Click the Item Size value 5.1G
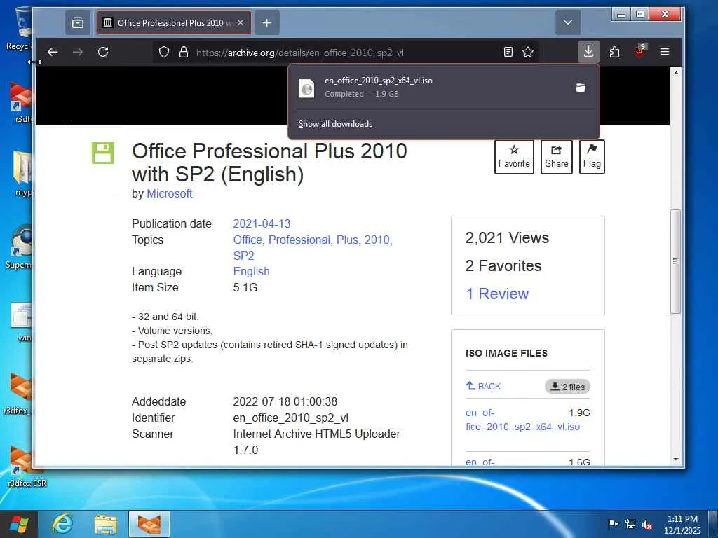Image resolution: width=718 pixels, height=538 pixels. 245,287
